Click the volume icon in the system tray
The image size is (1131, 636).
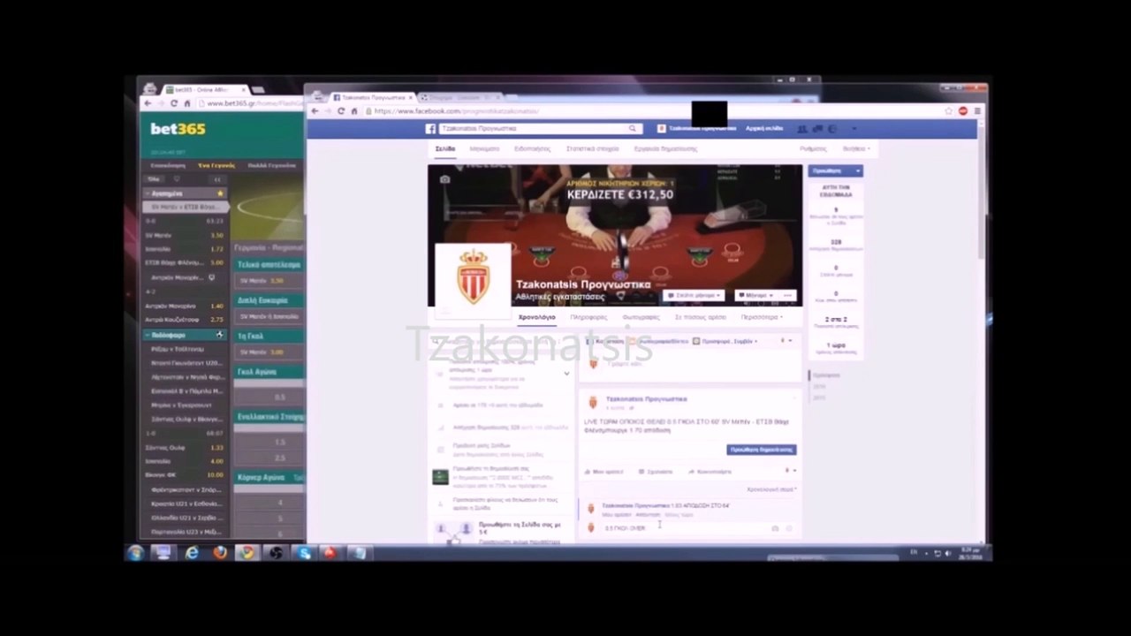[947, 553]
